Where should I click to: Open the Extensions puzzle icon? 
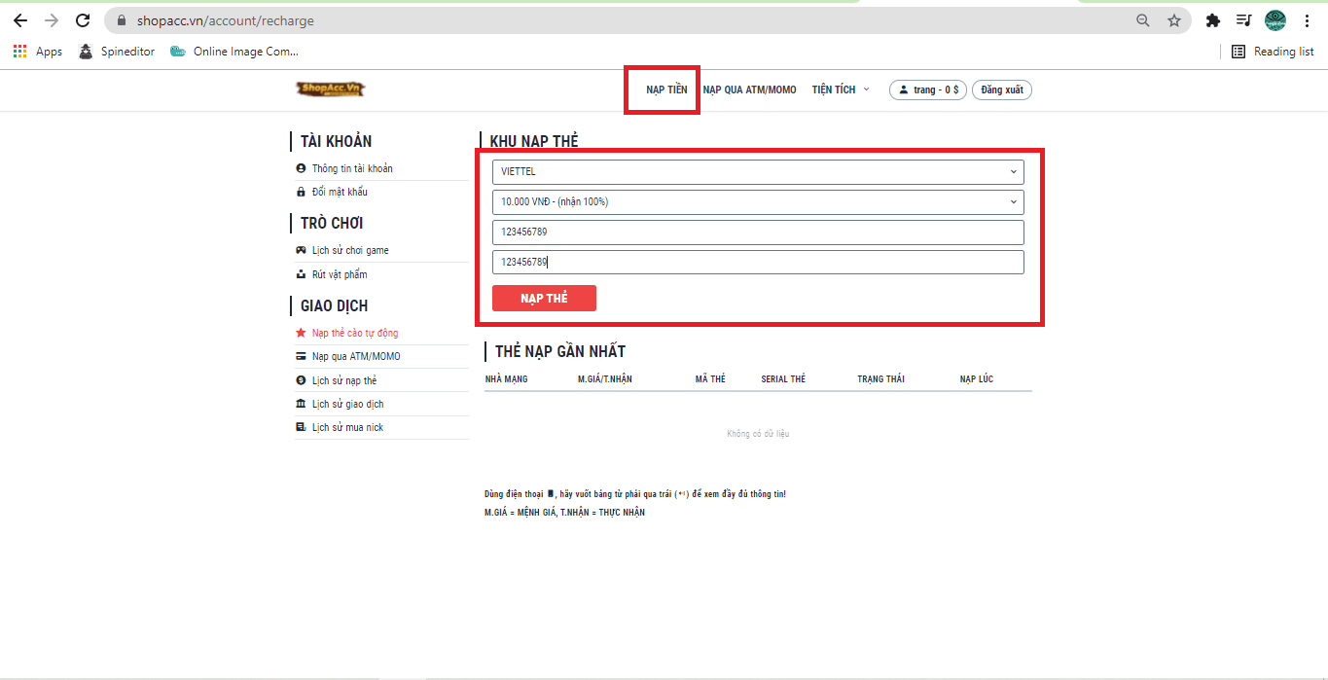(x=1212, y=20)
